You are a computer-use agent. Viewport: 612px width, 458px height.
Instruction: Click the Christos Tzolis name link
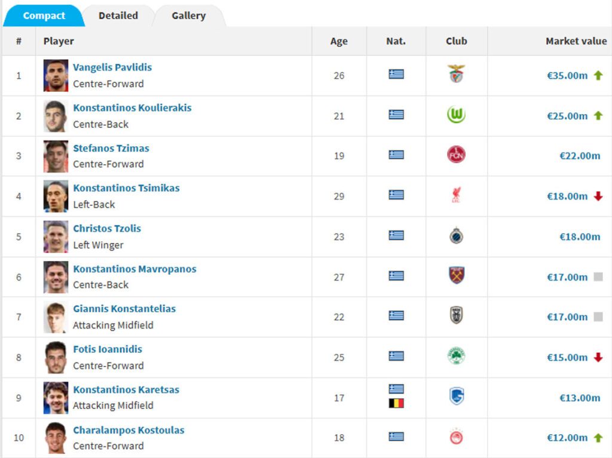107,229
